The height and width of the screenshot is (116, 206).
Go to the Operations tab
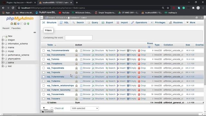click(x=139, y=23)
